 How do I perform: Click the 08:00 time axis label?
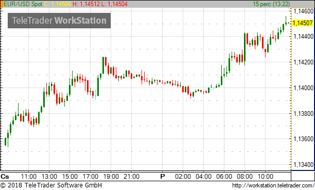[244, 177]
